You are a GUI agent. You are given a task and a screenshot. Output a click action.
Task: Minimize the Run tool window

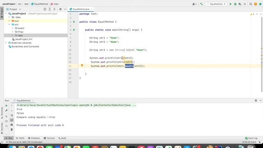coord(261,100)
